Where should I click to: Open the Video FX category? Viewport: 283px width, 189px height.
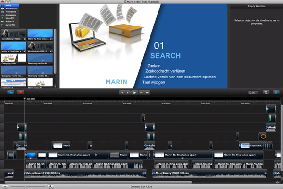pos(9,17)
